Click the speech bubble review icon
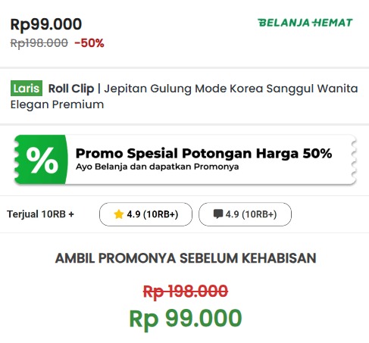The height and width of the screenshot is (343, 369). (x=218, y=214)
